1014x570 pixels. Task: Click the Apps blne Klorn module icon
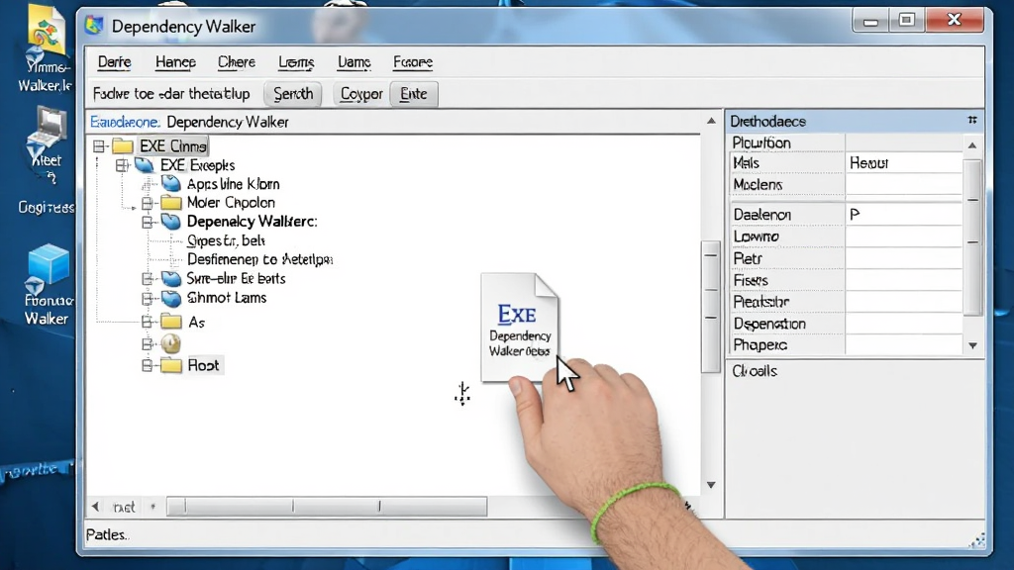click(x=170, y=183)
